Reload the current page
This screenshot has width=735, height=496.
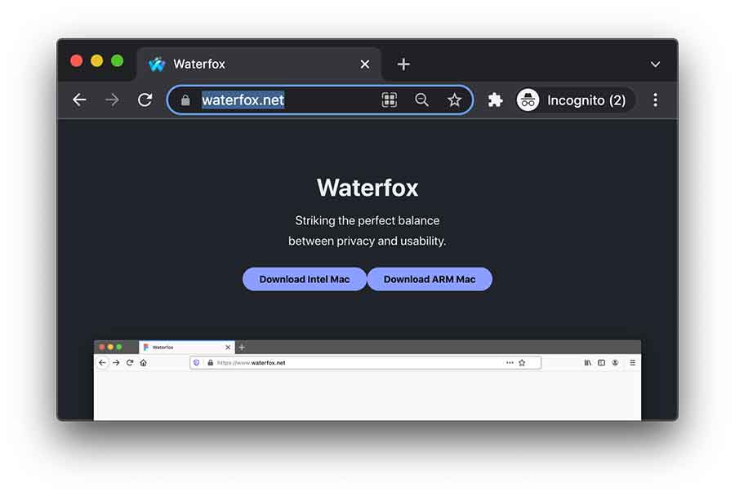click(x=145, y=100)
